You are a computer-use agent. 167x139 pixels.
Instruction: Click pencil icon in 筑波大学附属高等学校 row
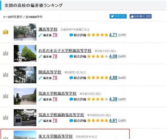[x=40, y=99]
